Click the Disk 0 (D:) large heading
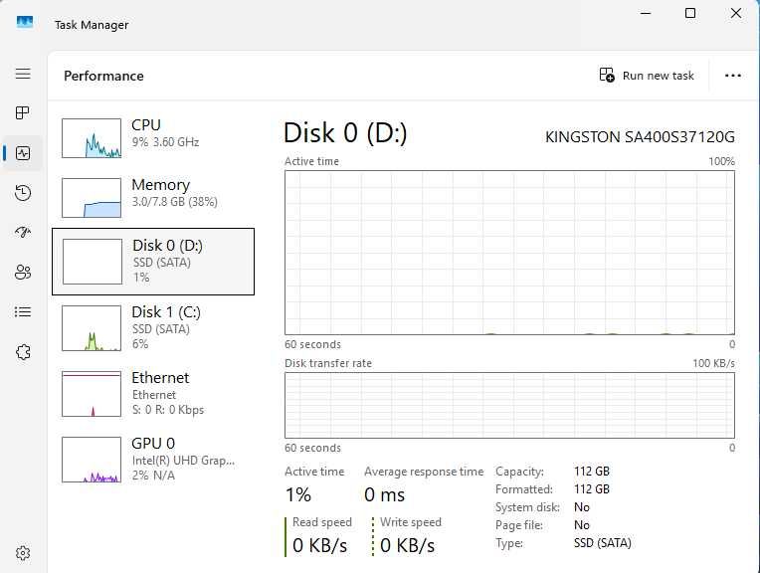The image size is (760, 573). pyautogui.click(x=345, y=132)
